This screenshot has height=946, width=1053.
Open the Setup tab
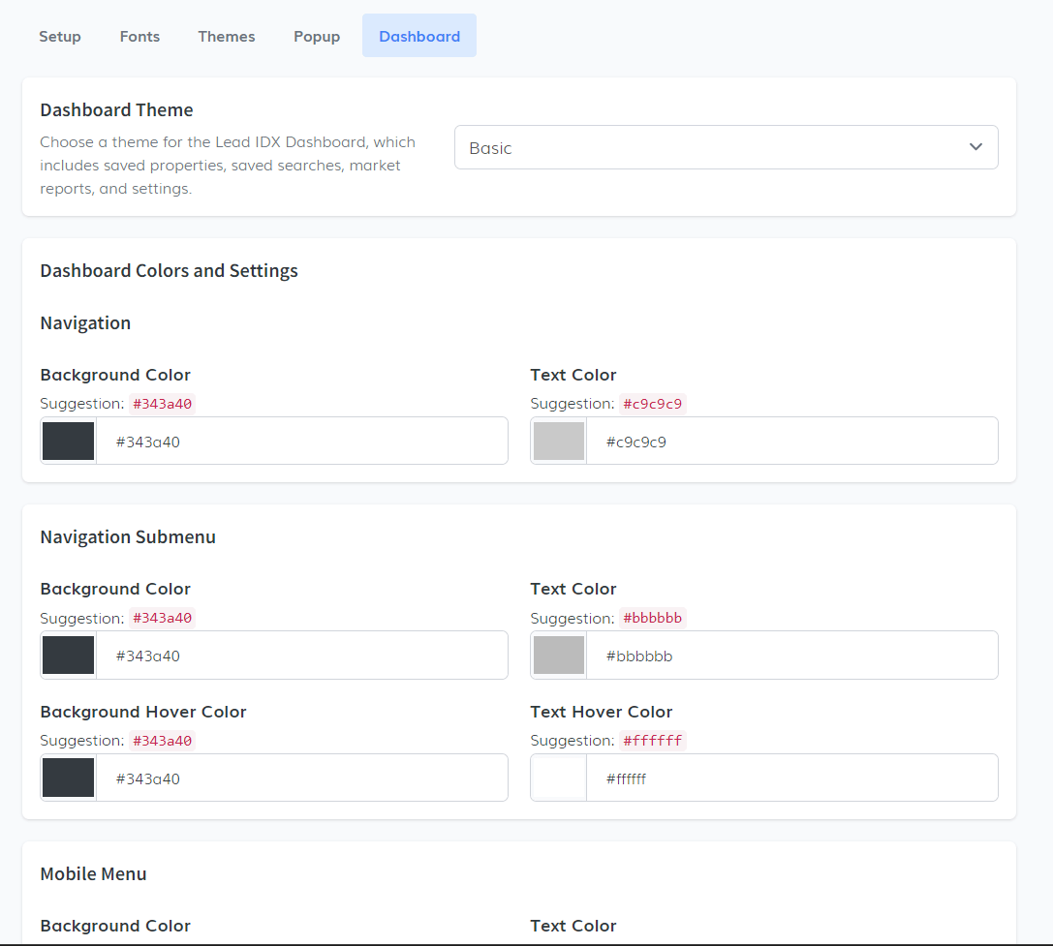(60, 36)
